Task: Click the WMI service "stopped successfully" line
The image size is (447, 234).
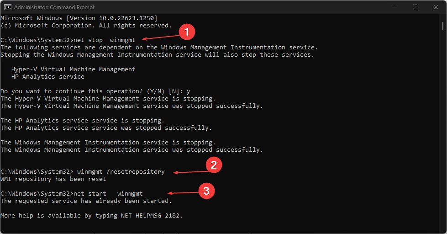Action: (132, 150)
